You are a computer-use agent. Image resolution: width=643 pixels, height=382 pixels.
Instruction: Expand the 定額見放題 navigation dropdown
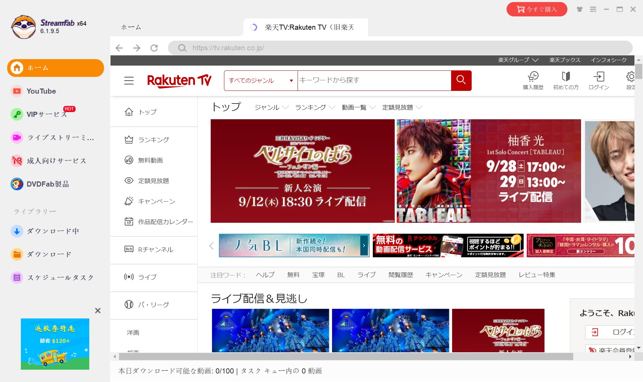click(402, 108)
